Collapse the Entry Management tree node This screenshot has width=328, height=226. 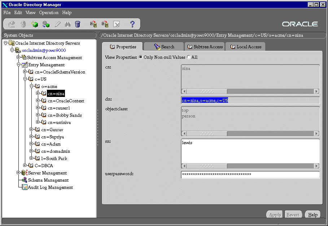pyautogui.click(x=18, y=65)
